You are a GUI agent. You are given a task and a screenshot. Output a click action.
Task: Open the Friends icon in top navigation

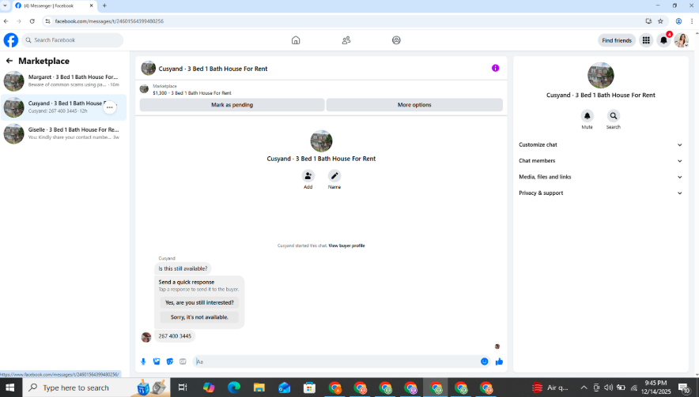[346, 40]
